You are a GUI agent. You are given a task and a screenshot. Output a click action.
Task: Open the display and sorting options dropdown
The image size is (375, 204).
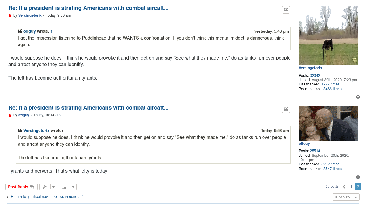[x=68, y=187]
